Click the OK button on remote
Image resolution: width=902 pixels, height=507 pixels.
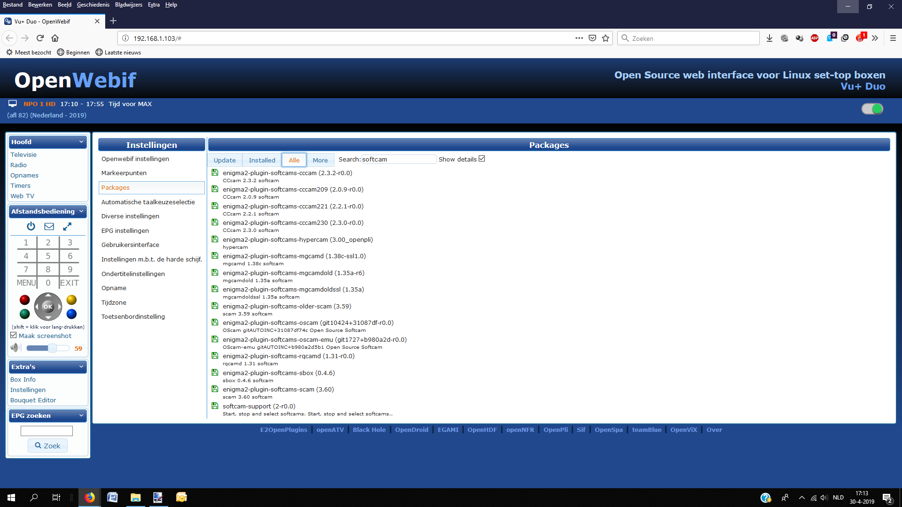(48, 307)
